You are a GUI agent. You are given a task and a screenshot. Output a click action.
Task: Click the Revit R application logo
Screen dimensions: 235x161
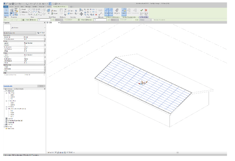pyautogui.click(x=5, y=4)
